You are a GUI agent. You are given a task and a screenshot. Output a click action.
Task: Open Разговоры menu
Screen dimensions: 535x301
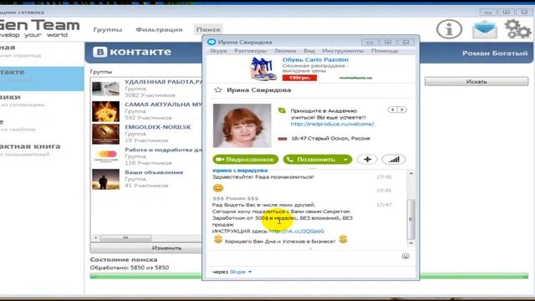251,51
